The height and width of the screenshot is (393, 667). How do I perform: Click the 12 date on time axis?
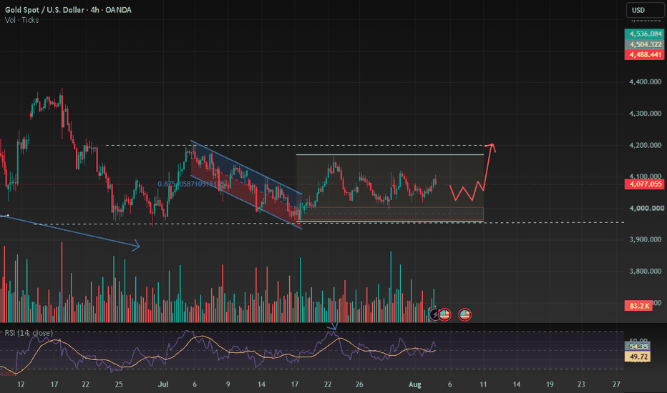[21, 384]
